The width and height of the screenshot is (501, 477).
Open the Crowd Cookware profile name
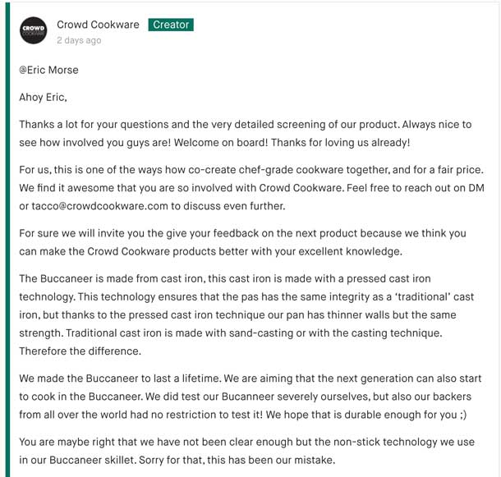pyautogui.click(x=98, y=25)
